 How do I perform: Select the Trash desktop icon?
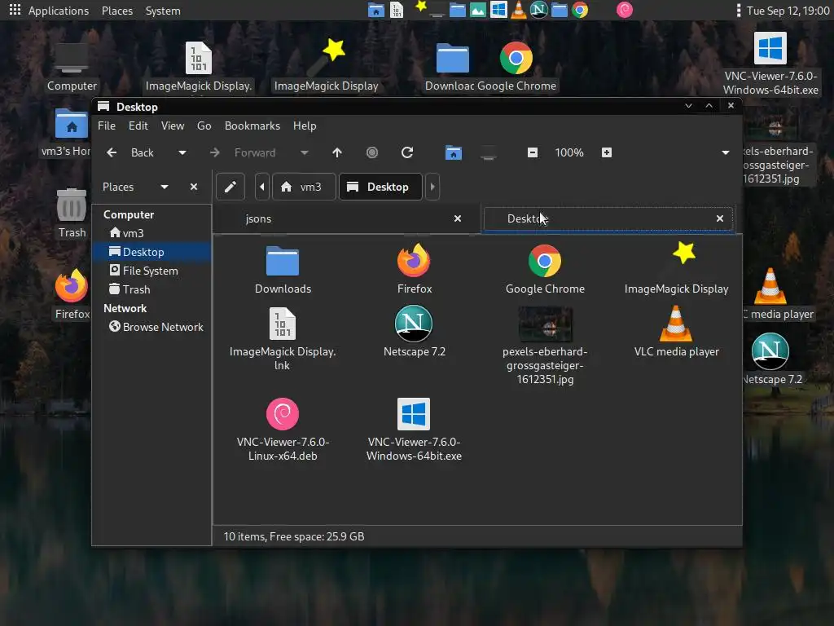(72, 205)
